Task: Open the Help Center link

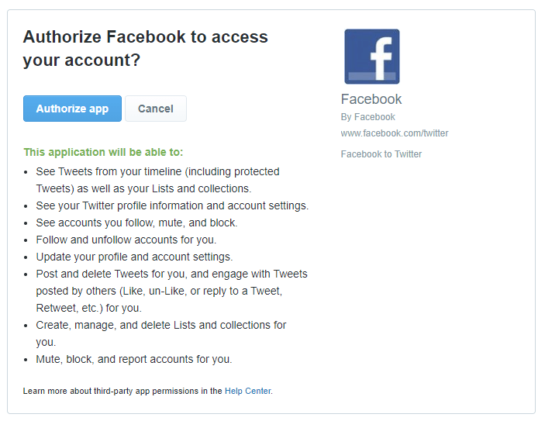Action: point(248,391)
